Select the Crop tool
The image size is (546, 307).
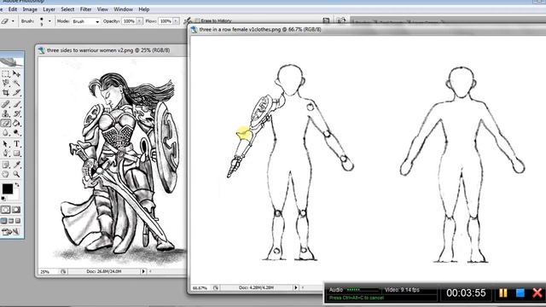[6, 92]
